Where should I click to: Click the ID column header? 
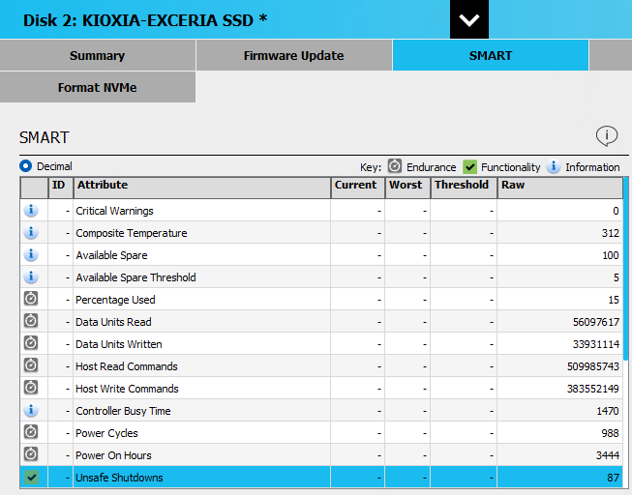60,188
